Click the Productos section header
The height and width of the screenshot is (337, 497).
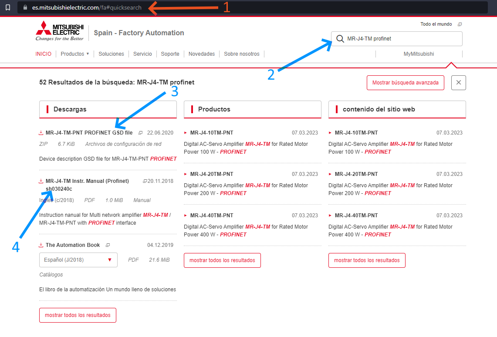pyautogui.click(x=253, y=109)
